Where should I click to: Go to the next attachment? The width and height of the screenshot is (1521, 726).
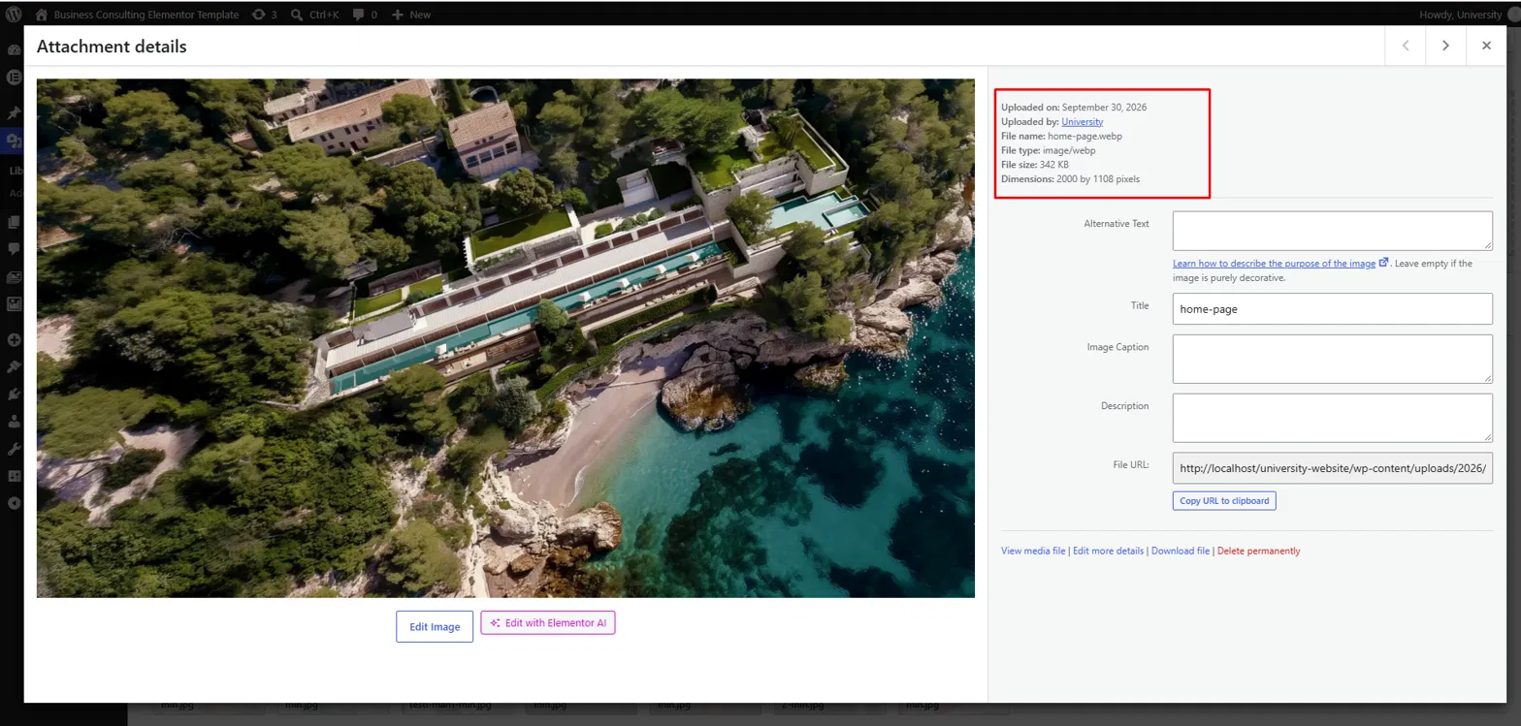(x=1445, y=46)
